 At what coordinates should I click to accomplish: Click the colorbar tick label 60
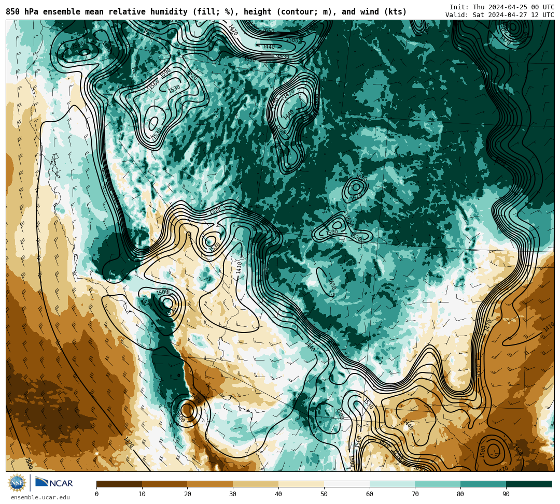pos(370,494)
